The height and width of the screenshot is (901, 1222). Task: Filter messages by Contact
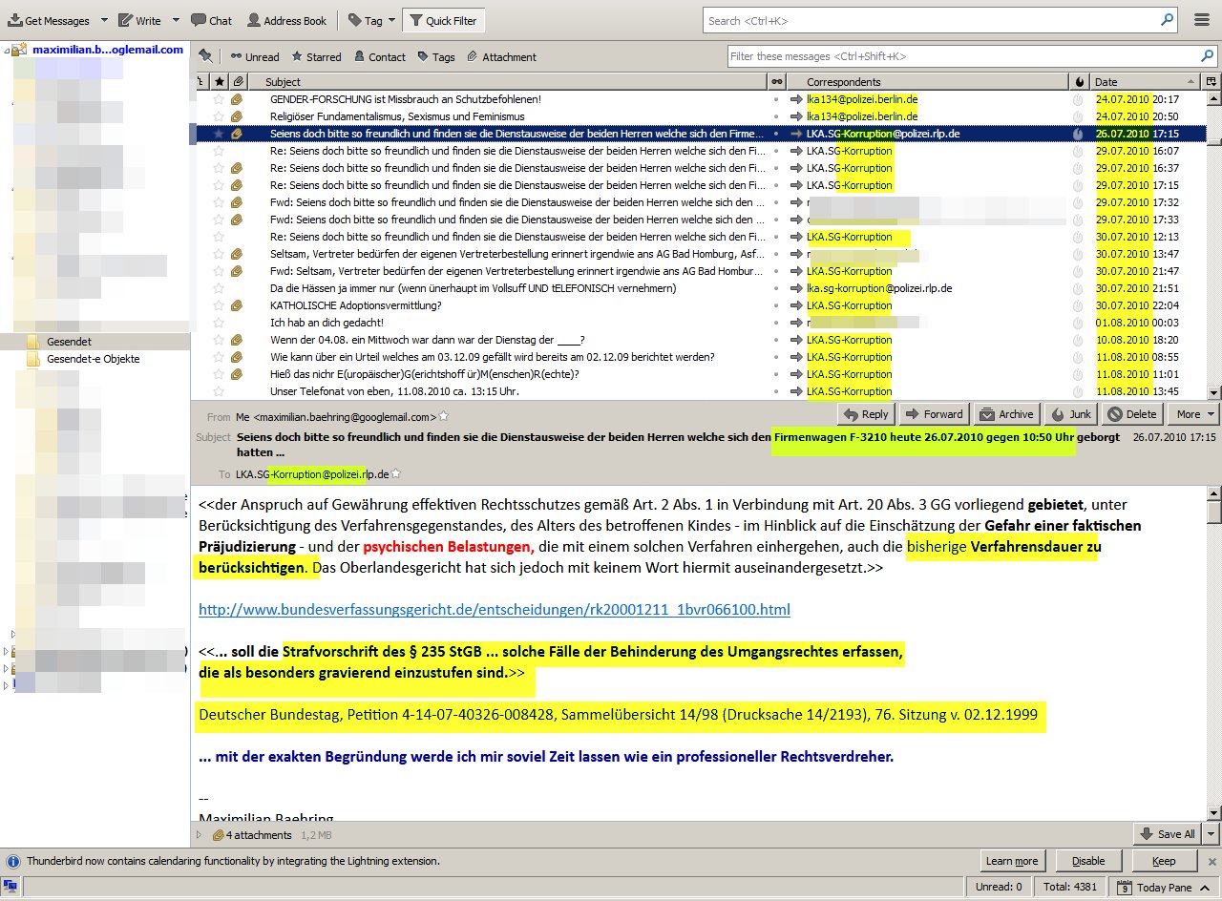tap(379, 57)
